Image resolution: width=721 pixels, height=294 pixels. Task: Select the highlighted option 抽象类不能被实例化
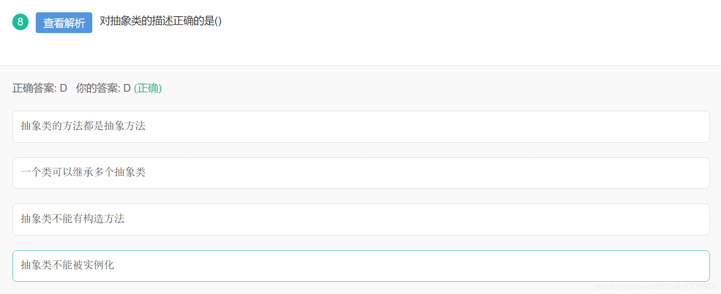(361, 266)
